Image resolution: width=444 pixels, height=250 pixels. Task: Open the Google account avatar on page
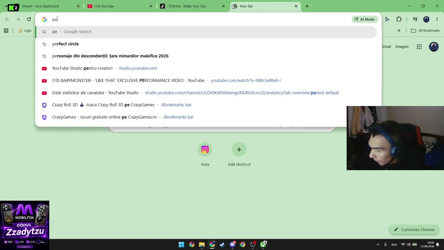pos(434,47)
